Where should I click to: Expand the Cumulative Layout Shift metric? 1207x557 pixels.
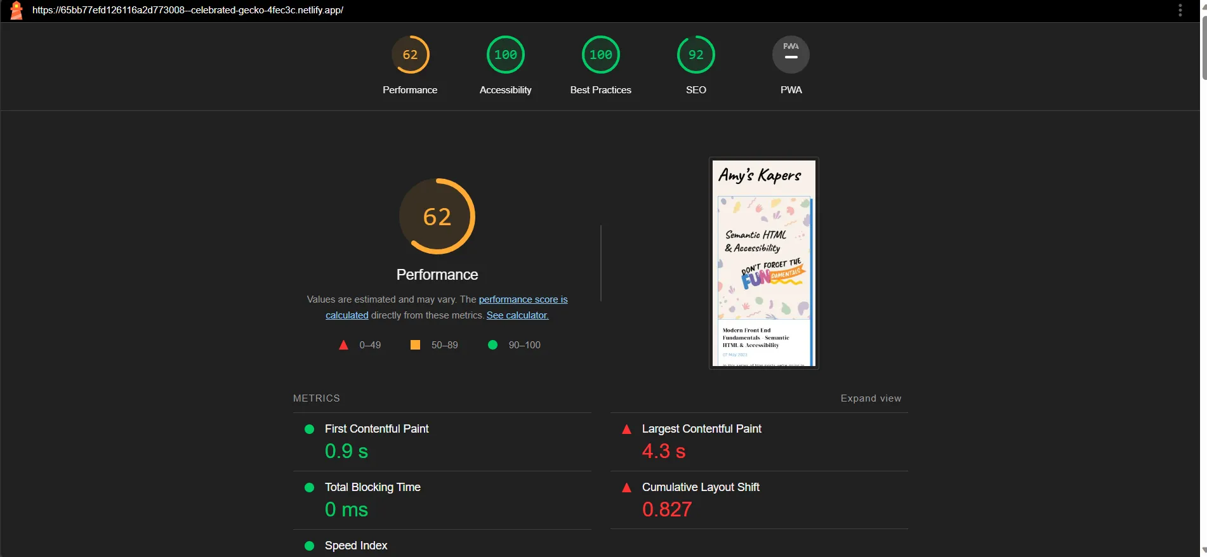[701, 487]
